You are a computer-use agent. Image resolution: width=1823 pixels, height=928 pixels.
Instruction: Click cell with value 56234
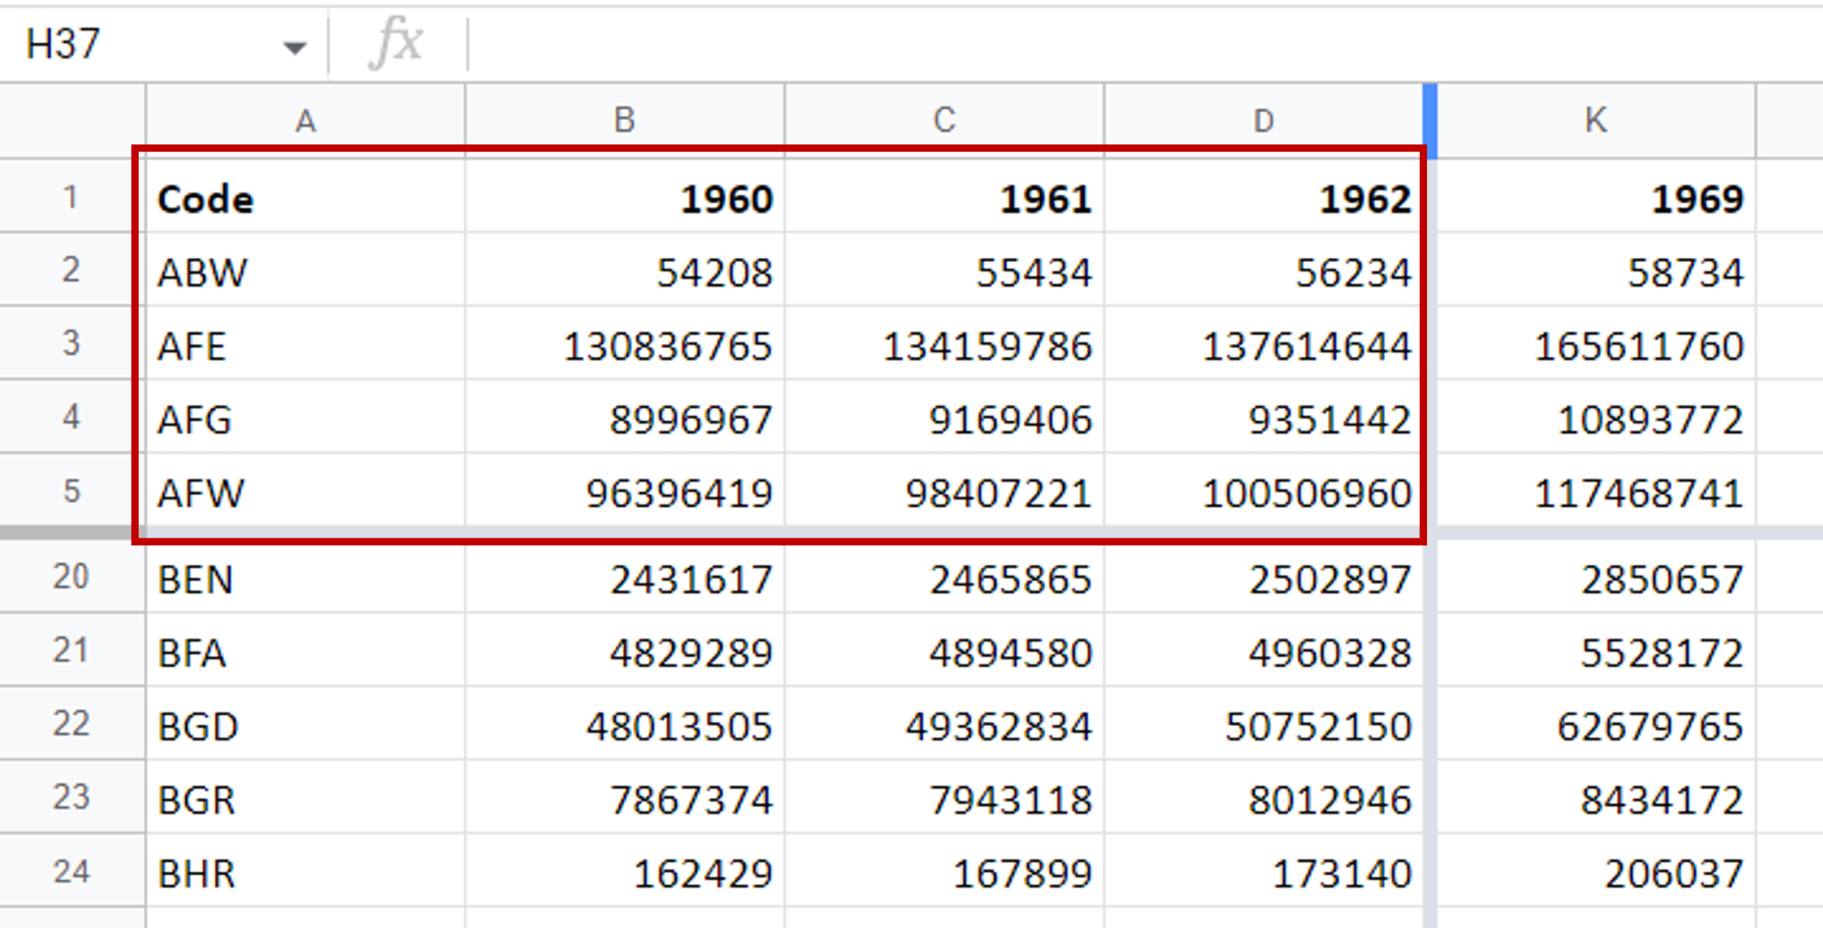point(1264,271)
